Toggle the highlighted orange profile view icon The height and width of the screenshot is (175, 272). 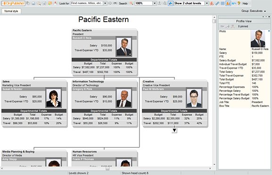point(228,3)
